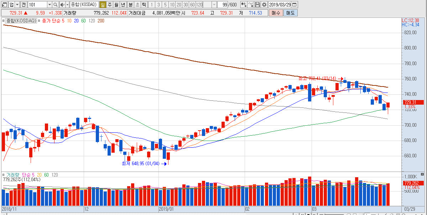Click the save floppy disk icon
The width and height of the screenshot is (427, 215).
[257, 5]
